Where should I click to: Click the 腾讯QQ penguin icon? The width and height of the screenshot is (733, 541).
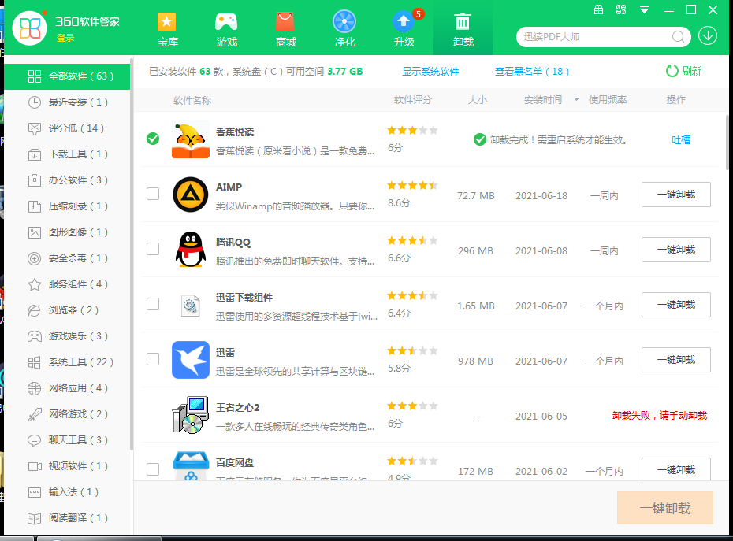(190, 250)
